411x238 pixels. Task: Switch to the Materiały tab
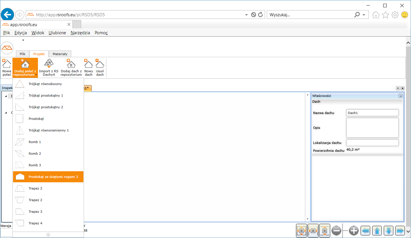click(60, 54)
